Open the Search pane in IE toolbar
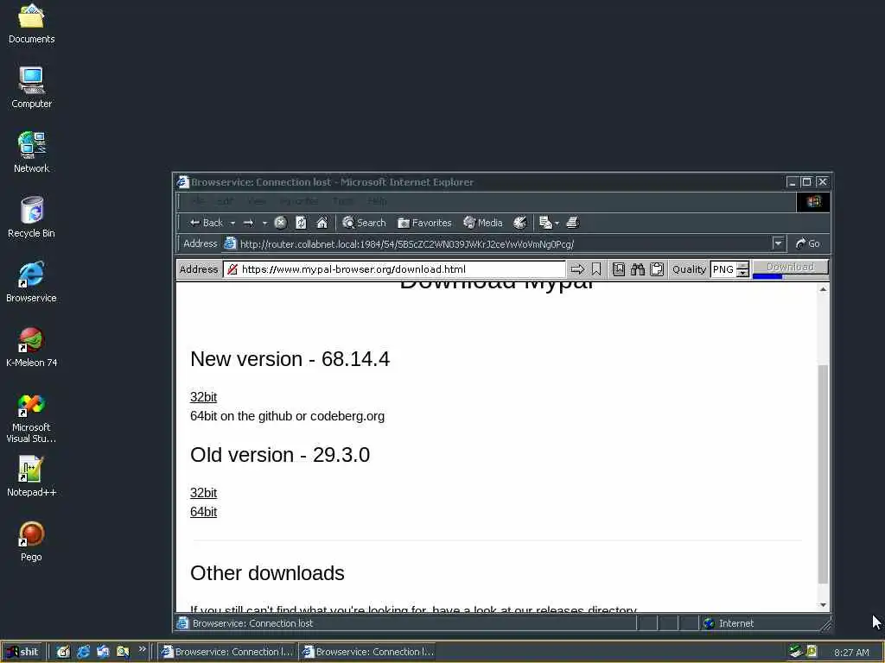885x663 pixels. (364, 223)
